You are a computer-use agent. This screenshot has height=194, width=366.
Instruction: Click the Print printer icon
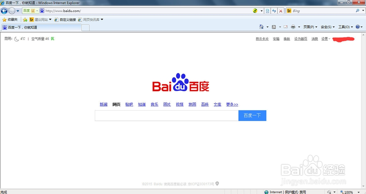[293, 27]
